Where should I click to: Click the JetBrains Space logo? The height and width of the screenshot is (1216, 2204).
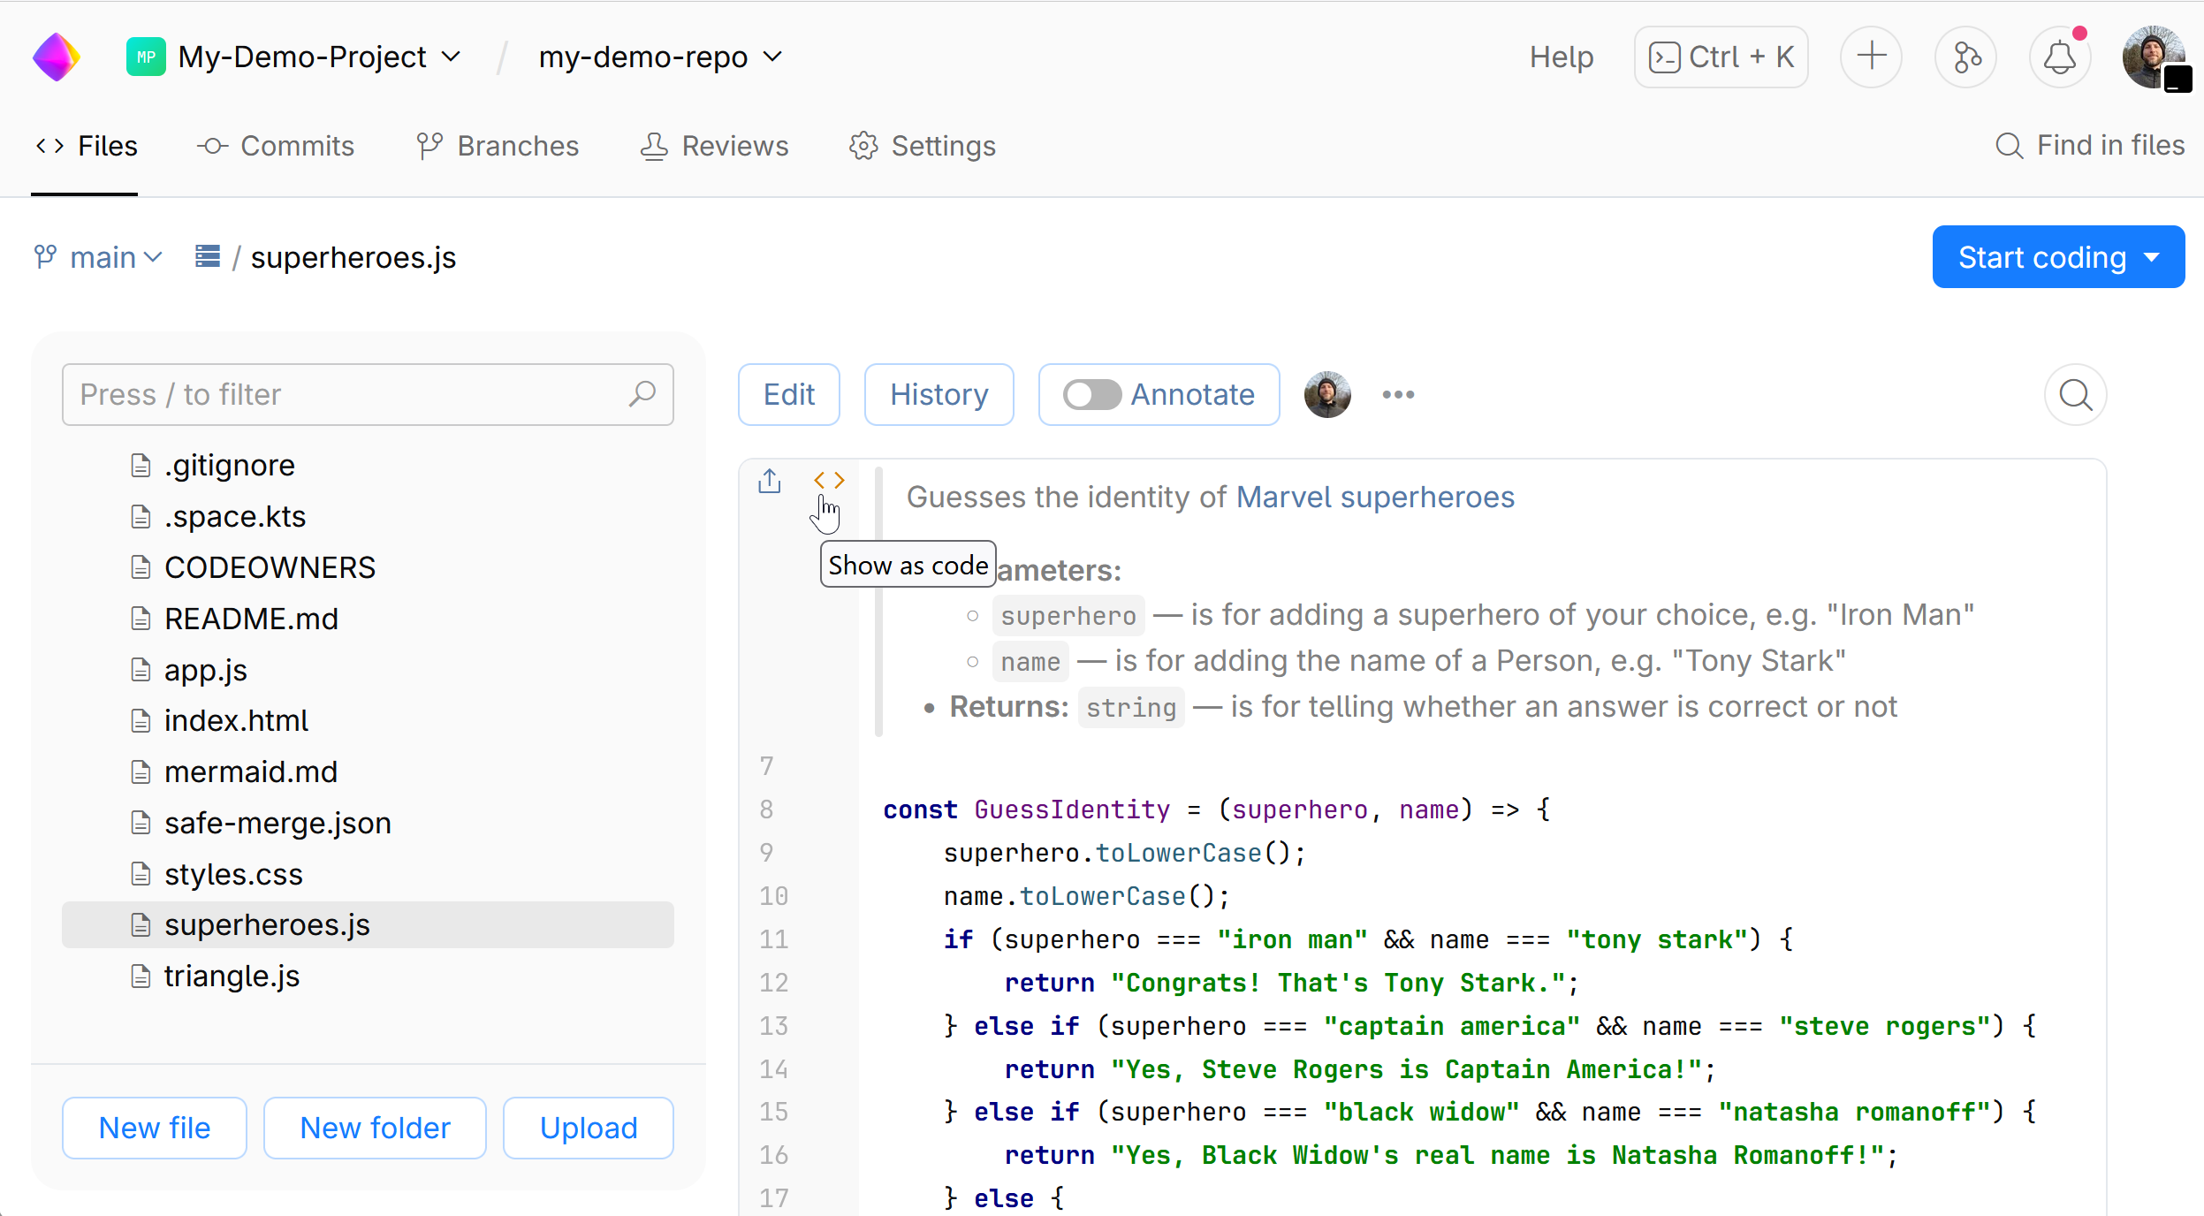tap(56, 56)
